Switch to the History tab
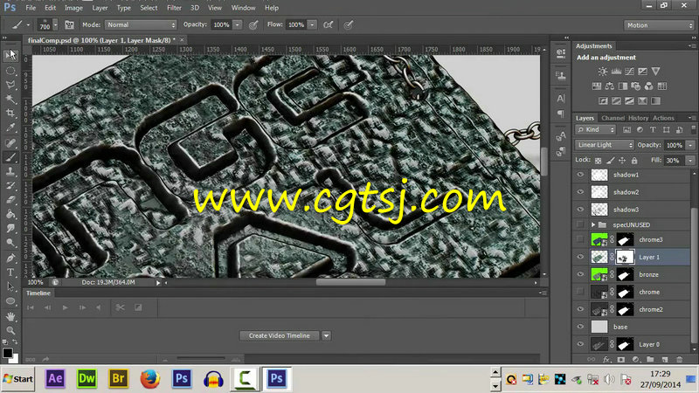Image resolution: width=699 pixels, height=393 pixels. click(638, 118)
